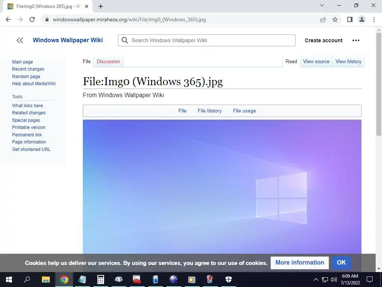Open the Chrome profile avatar
The image size is (382, 287).
point(362,19)
